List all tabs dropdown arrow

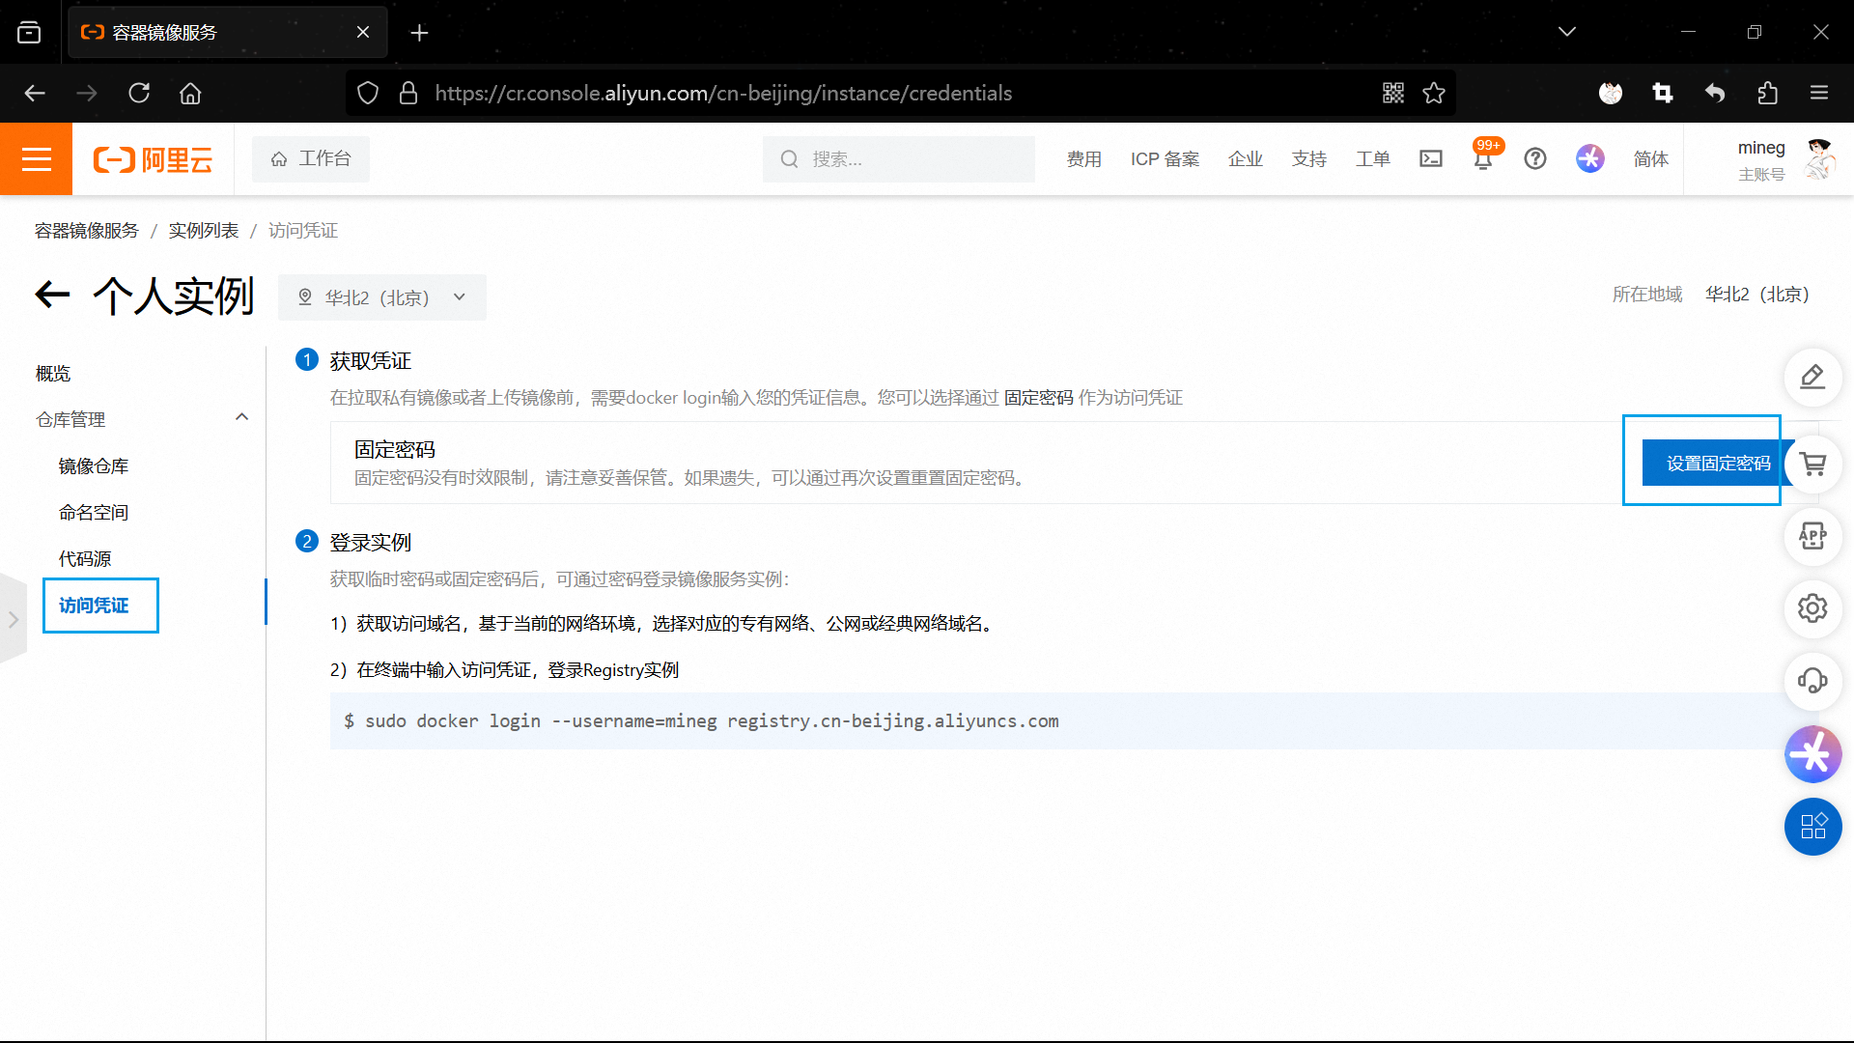click(1566, 32)
